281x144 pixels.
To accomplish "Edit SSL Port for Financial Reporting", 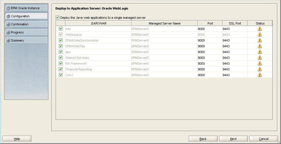I will pos(235,69).
